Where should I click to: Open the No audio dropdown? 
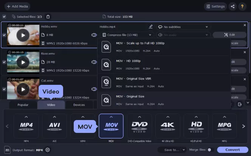coord(183,35)
